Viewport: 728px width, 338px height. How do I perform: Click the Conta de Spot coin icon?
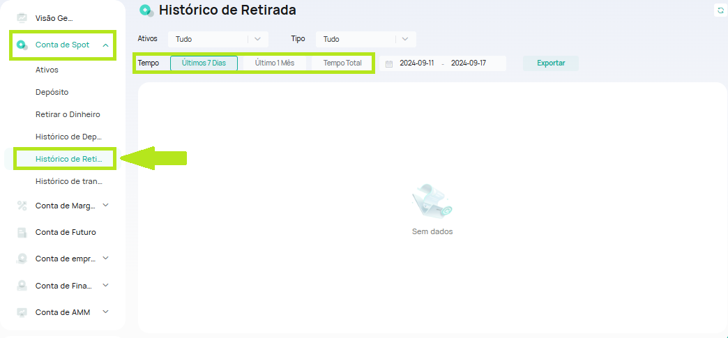(22, 45)
